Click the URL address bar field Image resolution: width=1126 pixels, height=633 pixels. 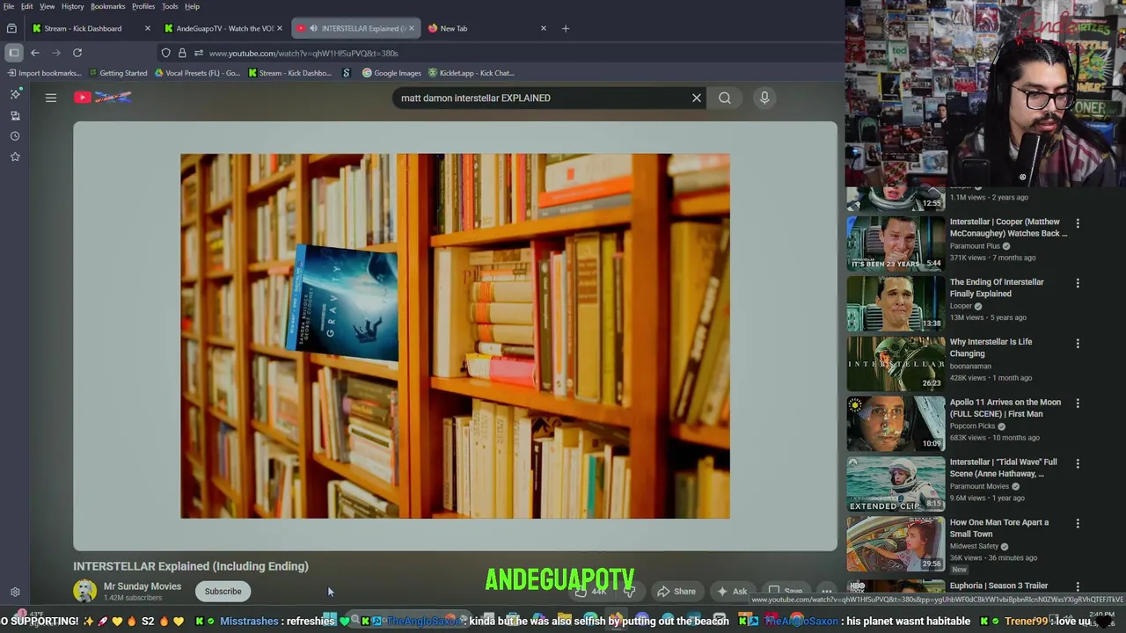(x=493, y=53)
